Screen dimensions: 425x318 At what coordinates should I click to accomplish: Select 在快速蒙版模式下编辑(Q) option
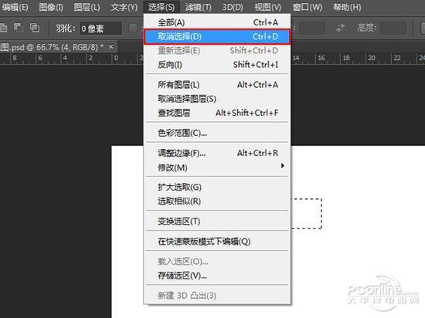pos(217,242)
